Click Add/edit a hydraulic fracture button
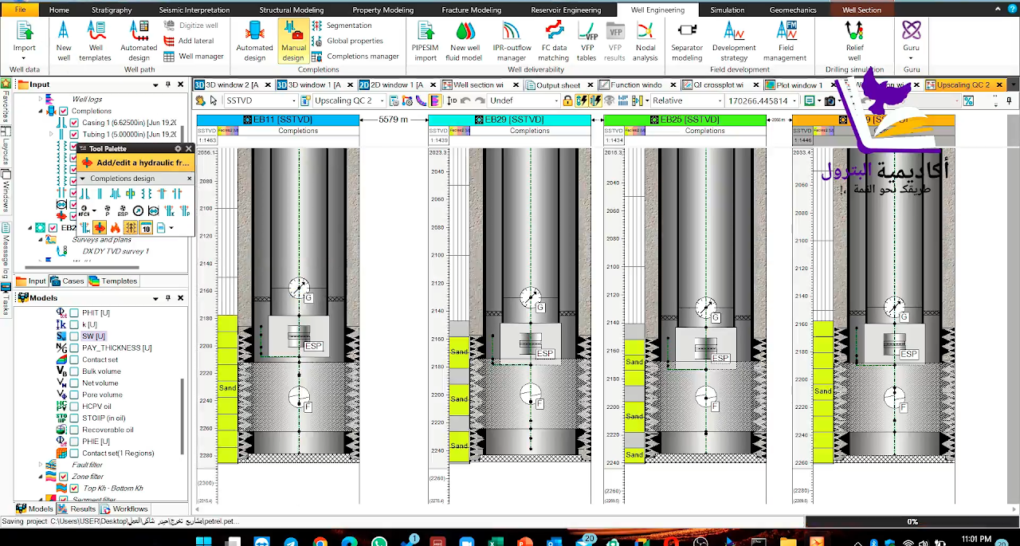The image size is (1020, 546). 135,163
